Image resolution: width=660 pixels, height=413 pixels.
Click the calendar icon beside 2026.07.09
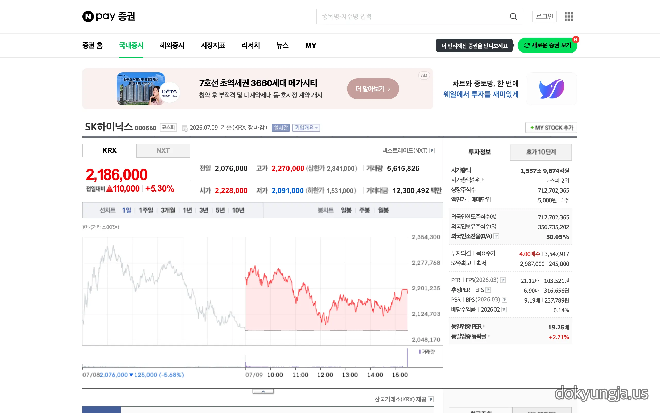[x=185, y=128]
